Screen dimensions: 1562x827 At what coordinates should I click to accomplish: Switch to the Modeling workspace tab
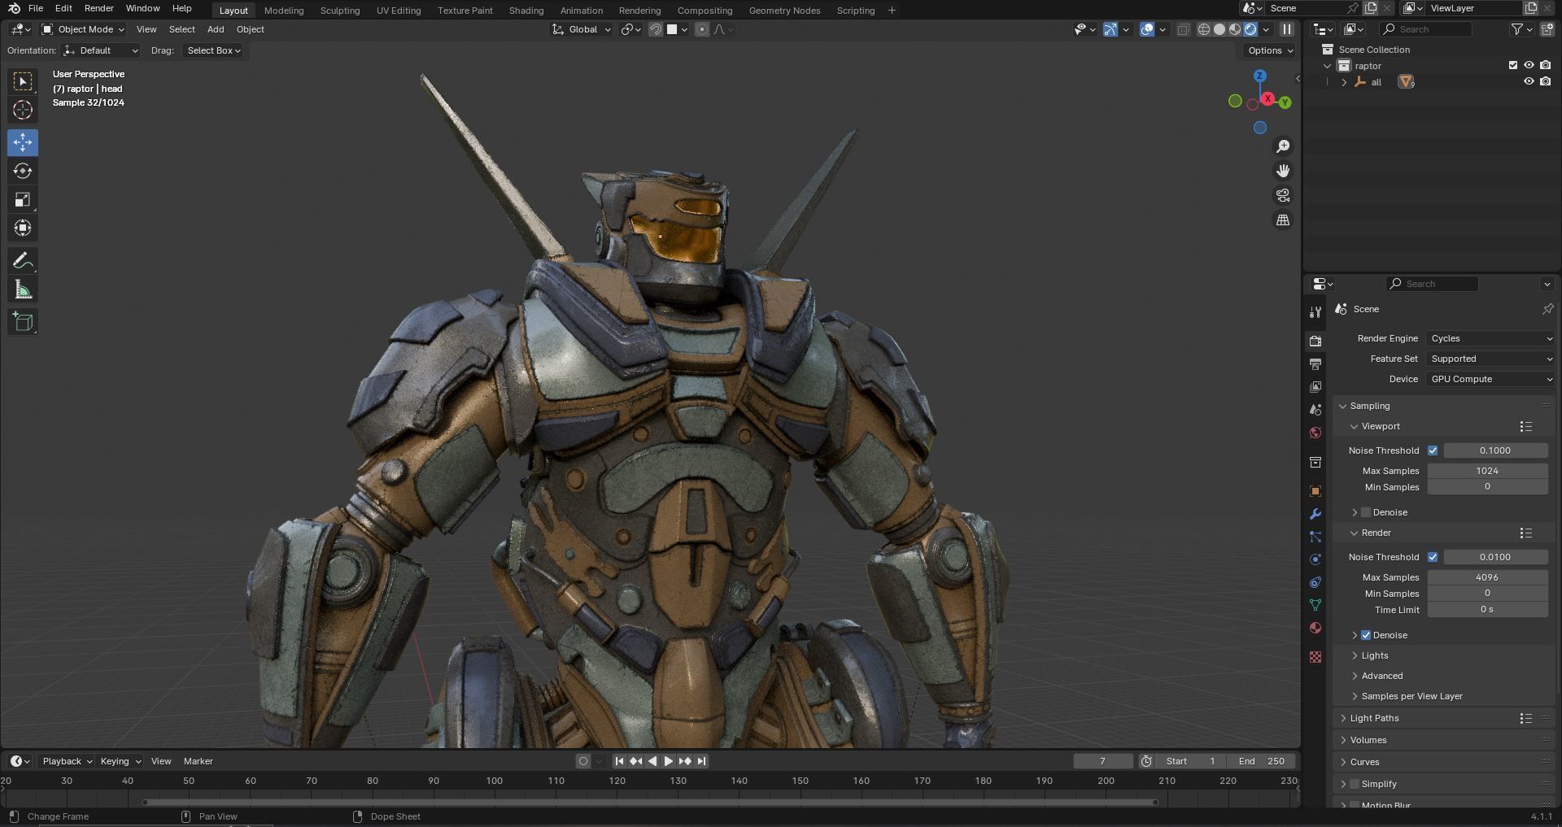(x=284, y=11)
